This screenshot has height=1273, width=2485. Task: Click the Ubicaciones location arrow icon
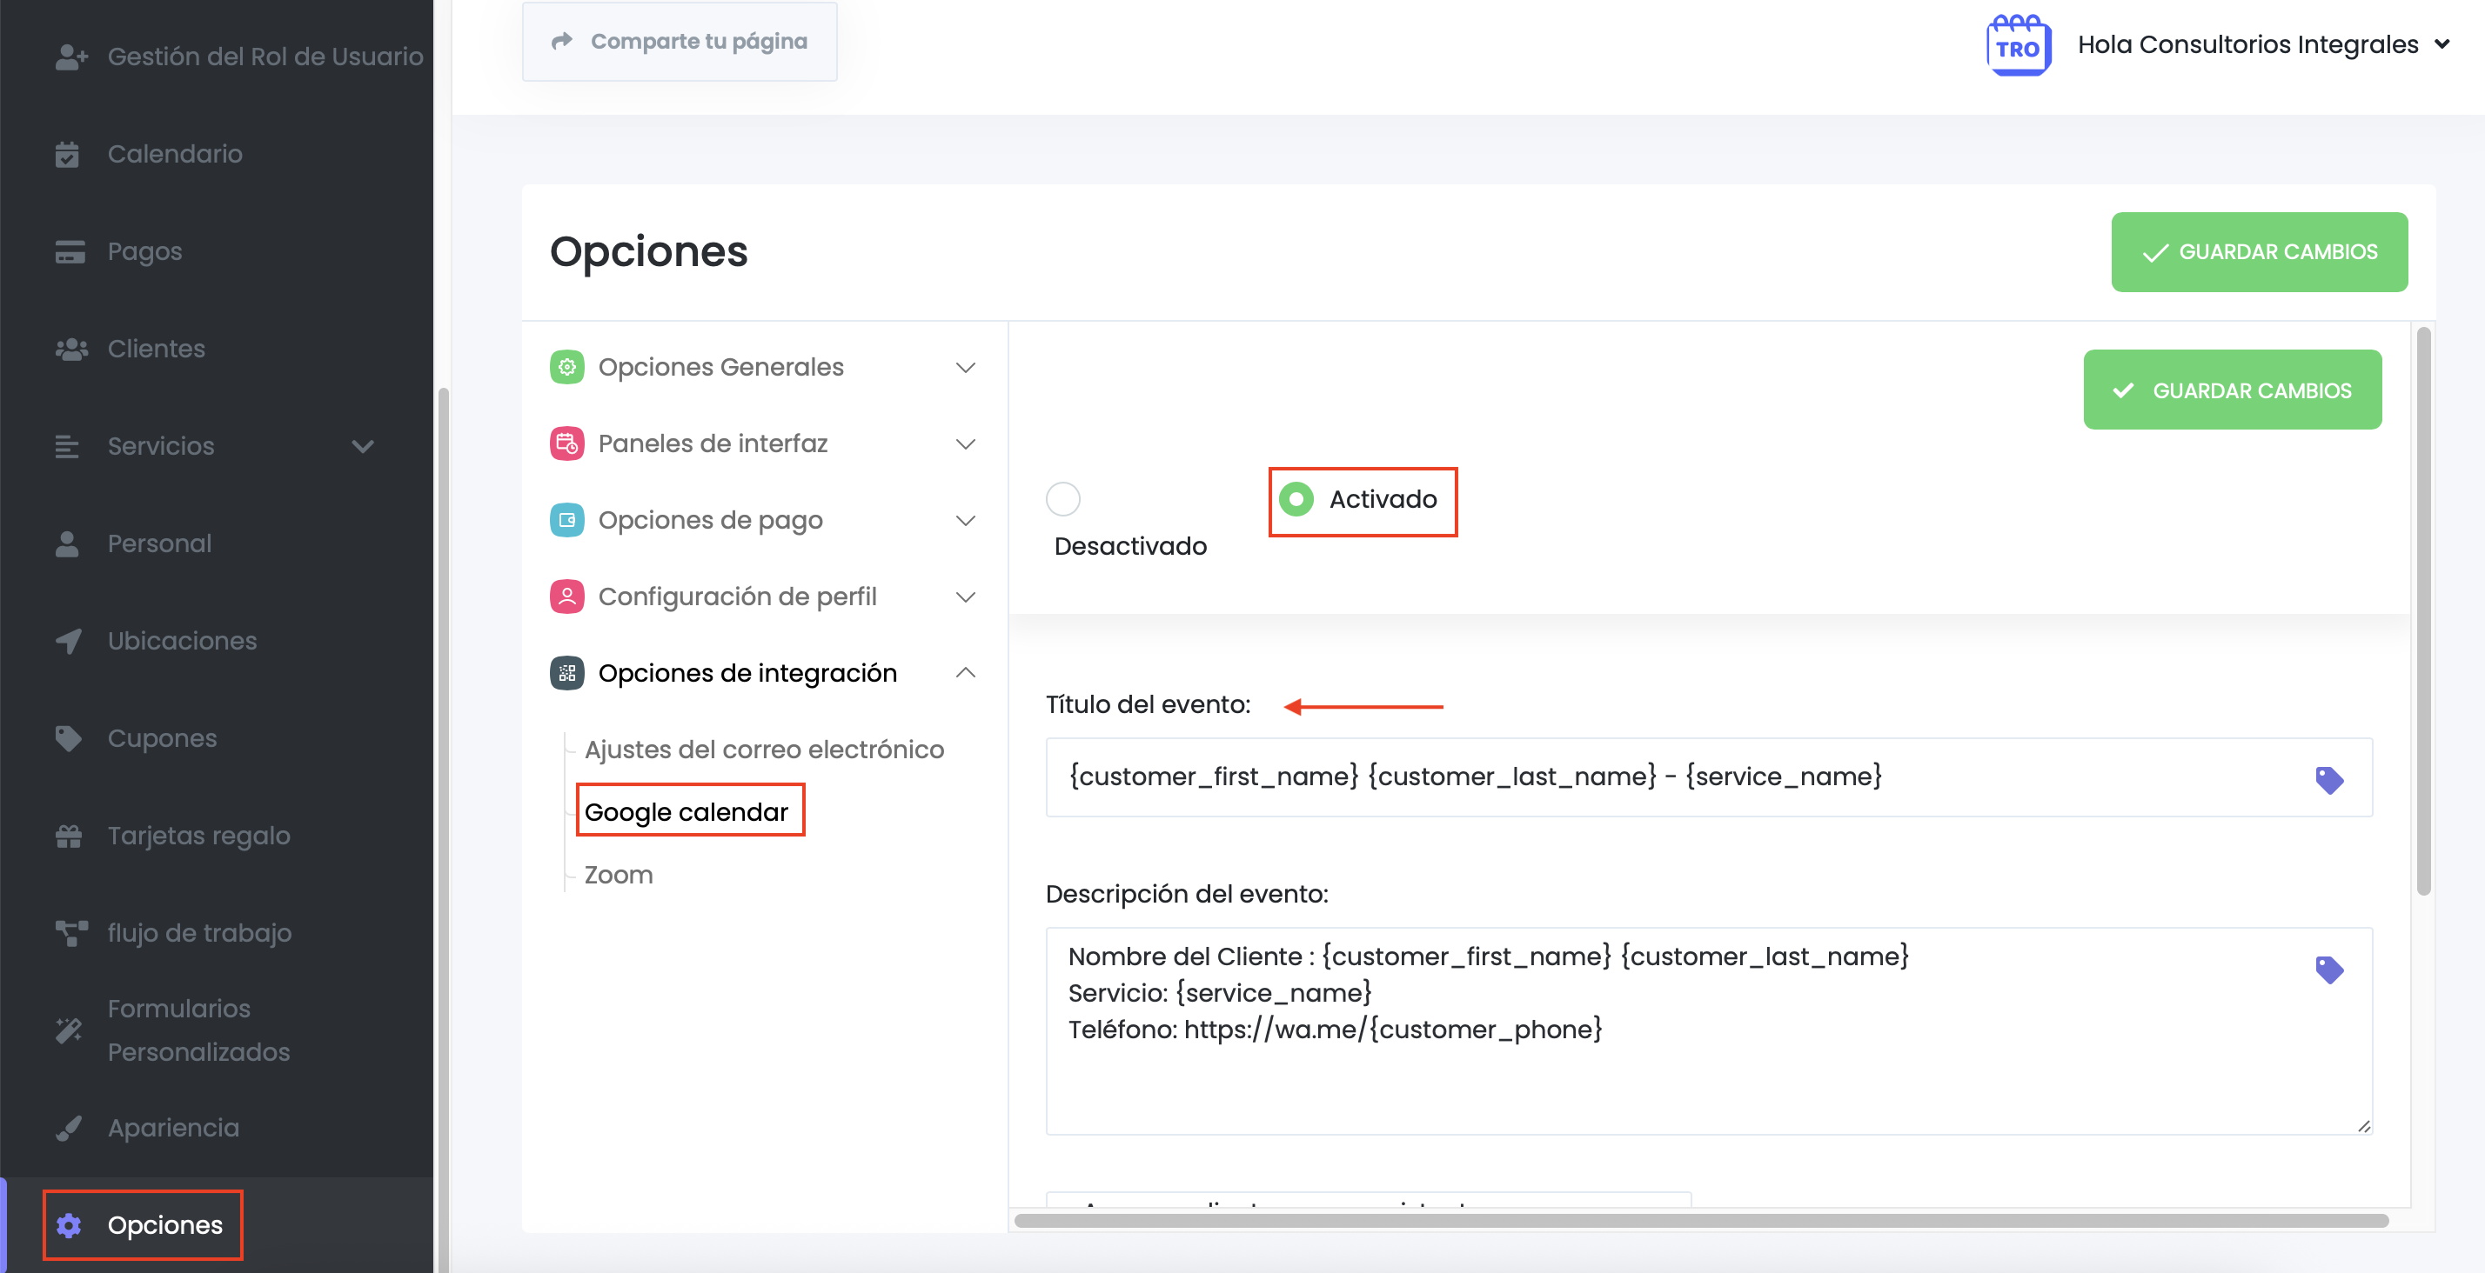coord(68,642)
